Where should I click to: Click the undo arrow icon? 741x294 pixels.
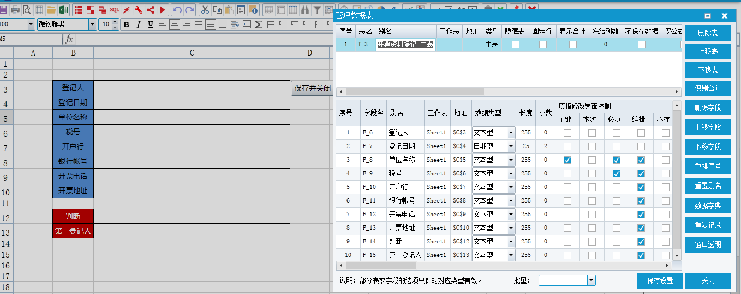(177, 9)
